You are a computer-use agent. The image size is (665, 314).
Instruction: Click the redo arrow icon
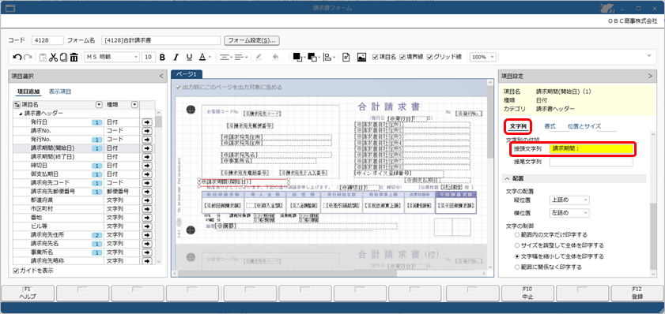pyautogui.click(x=28, y=57)
